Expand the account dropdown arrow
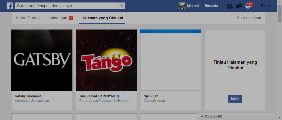Viewport: 282px width, 120px height. tap(269, 6)
